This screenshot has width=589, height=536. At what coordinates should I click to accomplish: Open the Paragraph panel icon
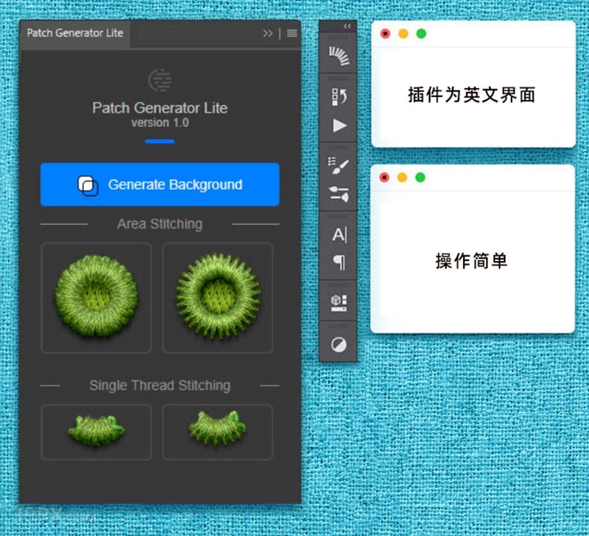click(338, 263)
